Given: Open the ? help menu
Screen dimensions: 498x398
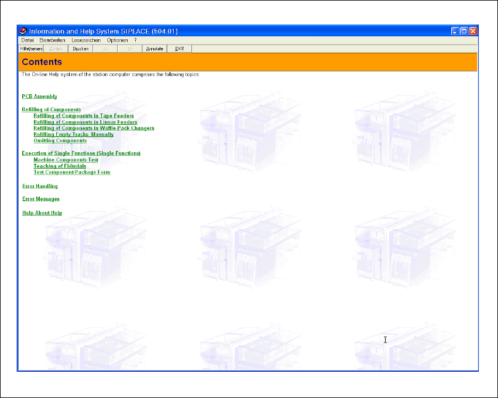Looking at the screenshot, I should pyautogui.click(x=135, y=40).
